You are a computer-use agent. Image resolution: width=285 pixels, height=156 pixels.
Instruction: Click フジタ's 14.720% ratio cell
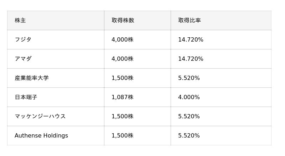(191, 40)
